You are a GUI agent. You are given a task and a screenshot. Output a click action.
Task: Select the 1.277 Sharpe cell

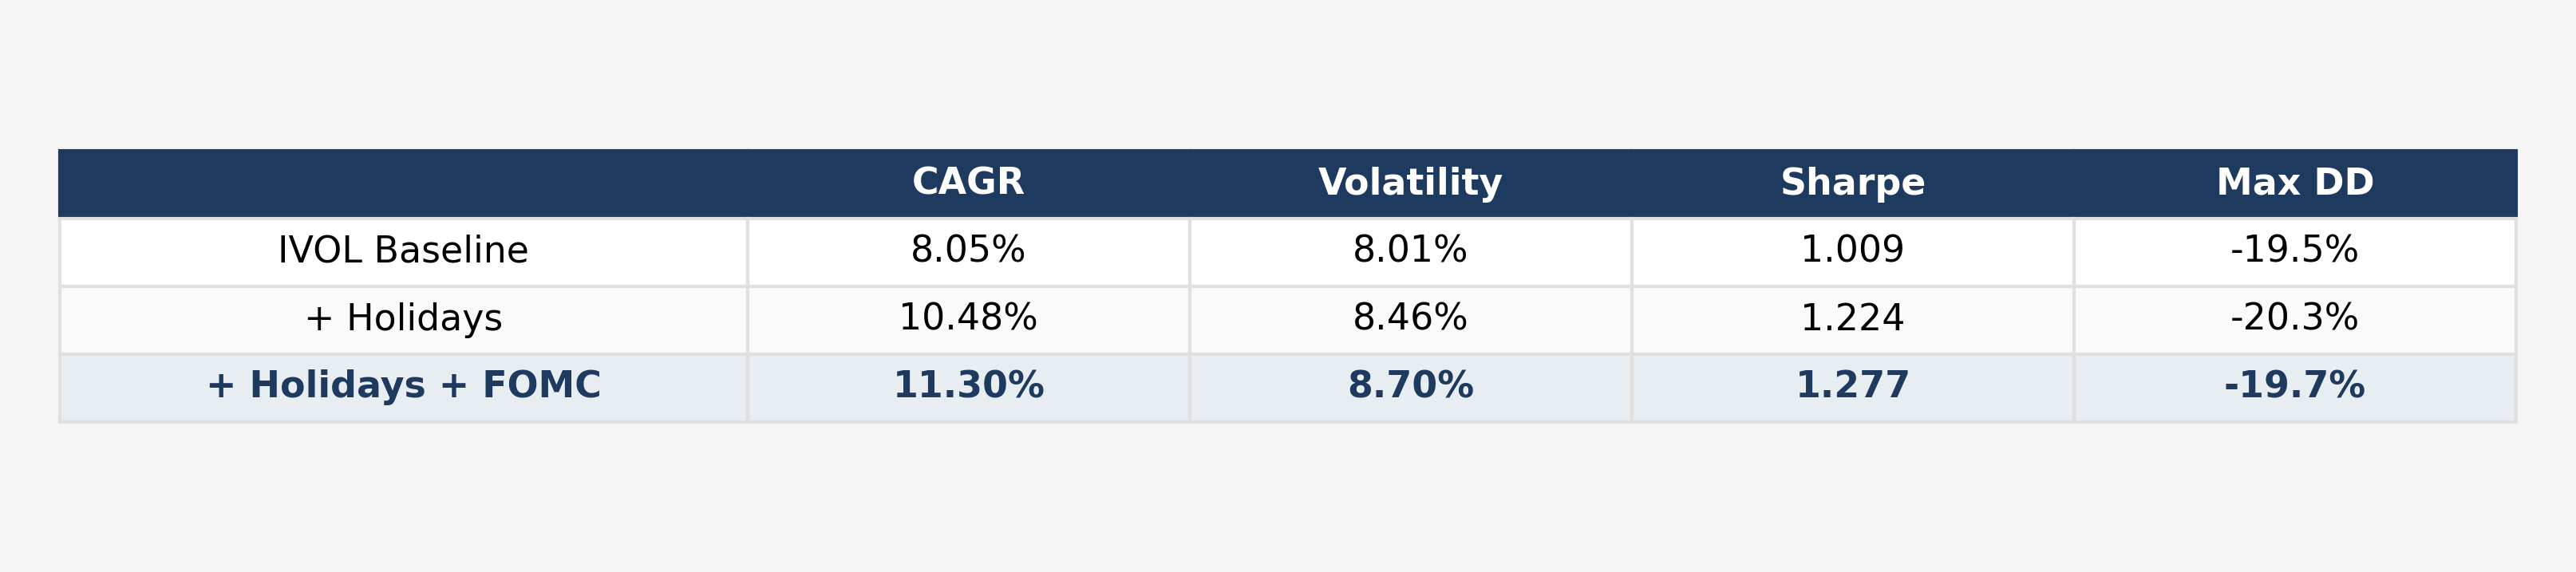1853,387
